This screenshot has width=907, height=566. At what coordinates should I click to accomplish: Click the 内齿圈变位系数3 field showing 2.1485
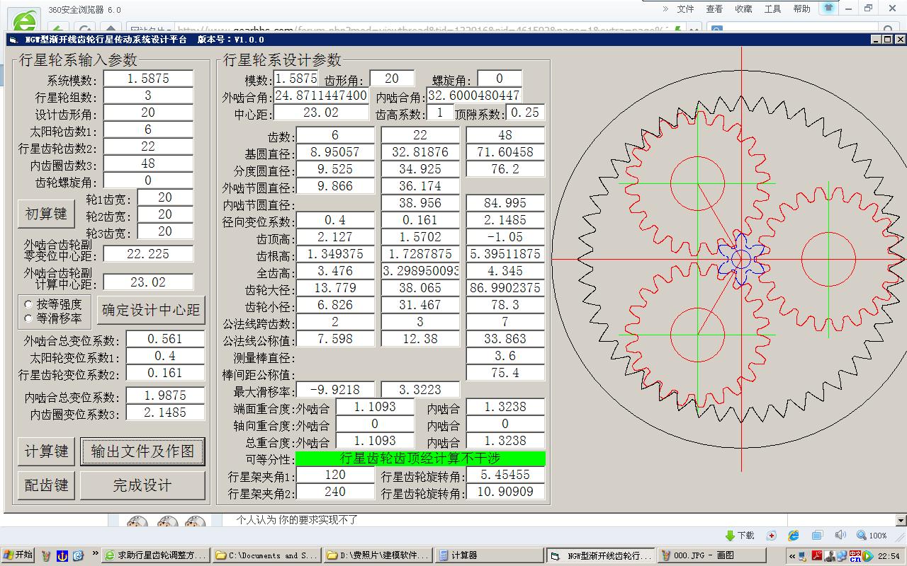pyautogui.click(x=165, y=412)
